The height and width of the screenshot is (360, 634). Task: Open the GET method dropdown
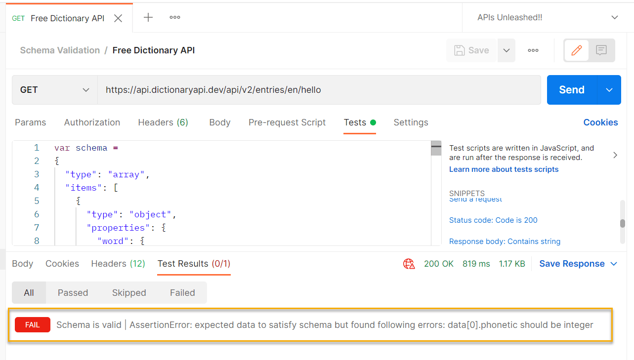54,90
